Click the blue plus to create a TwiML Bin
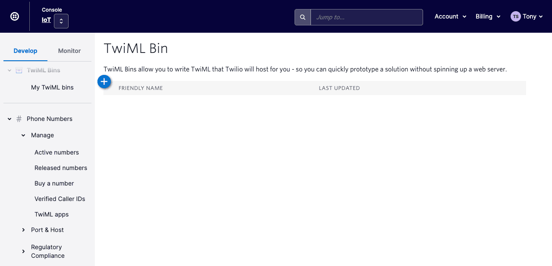The height and width of the screenshot is (266, 552). click(104, 81)
